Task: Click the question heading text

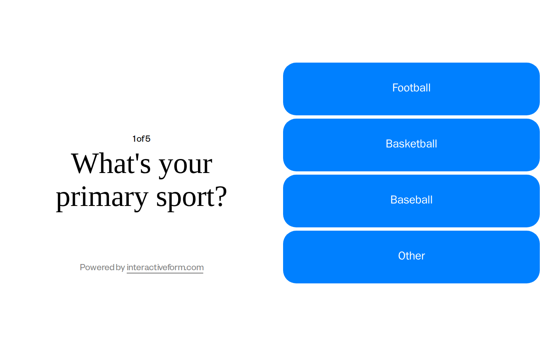Action: click(x=141, y=180)
